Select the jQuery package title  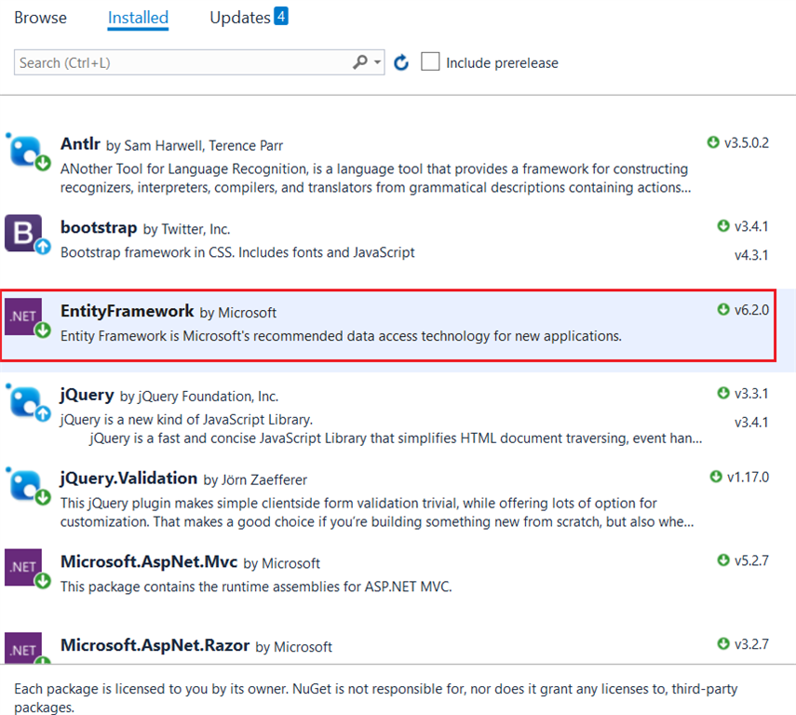(x=87, y=395)
